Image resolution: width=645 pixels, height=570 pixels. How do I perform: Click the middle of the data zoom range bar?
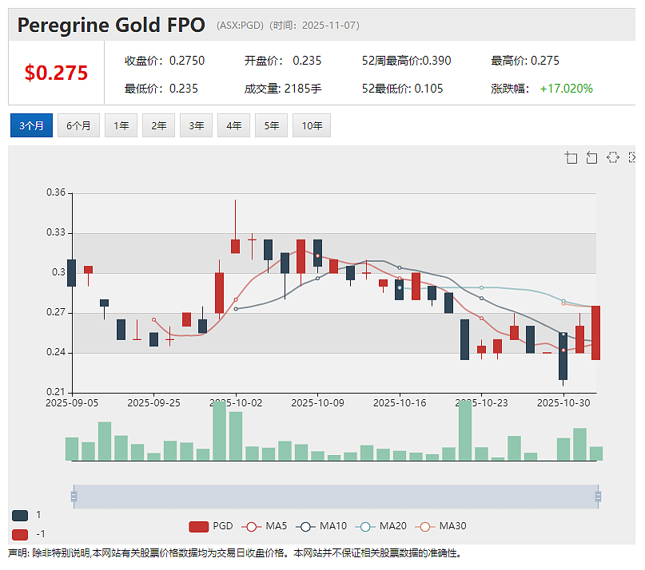click(x=336, y=497)
